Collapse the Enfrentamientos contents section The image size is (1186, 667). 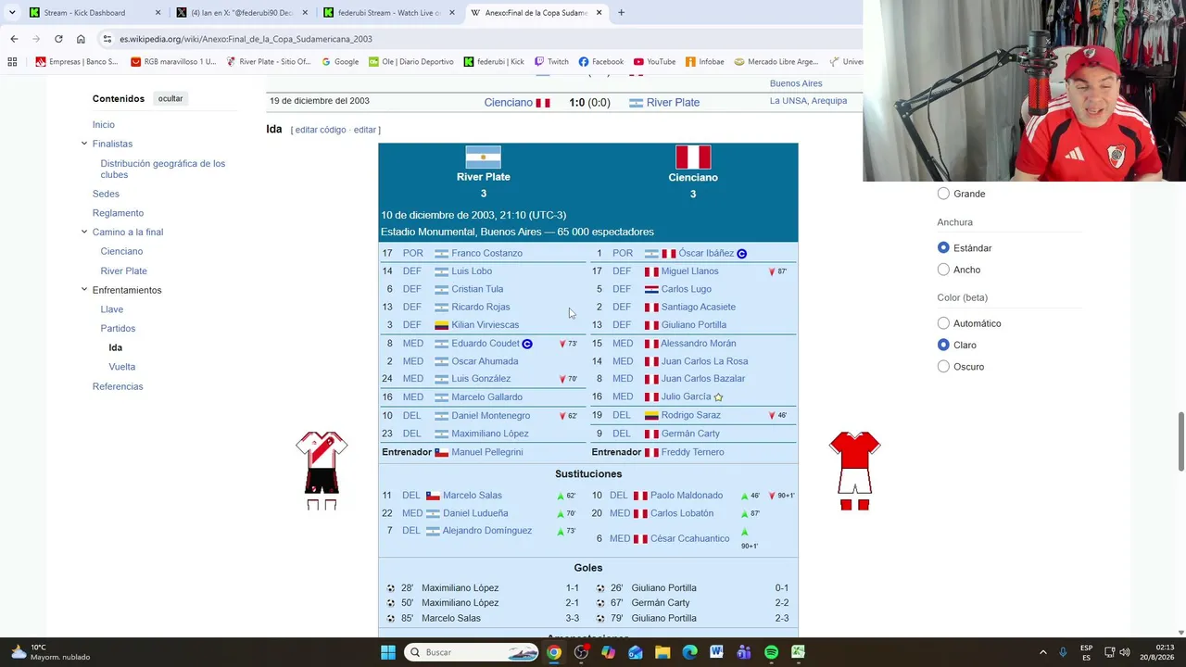coord(84,290)
